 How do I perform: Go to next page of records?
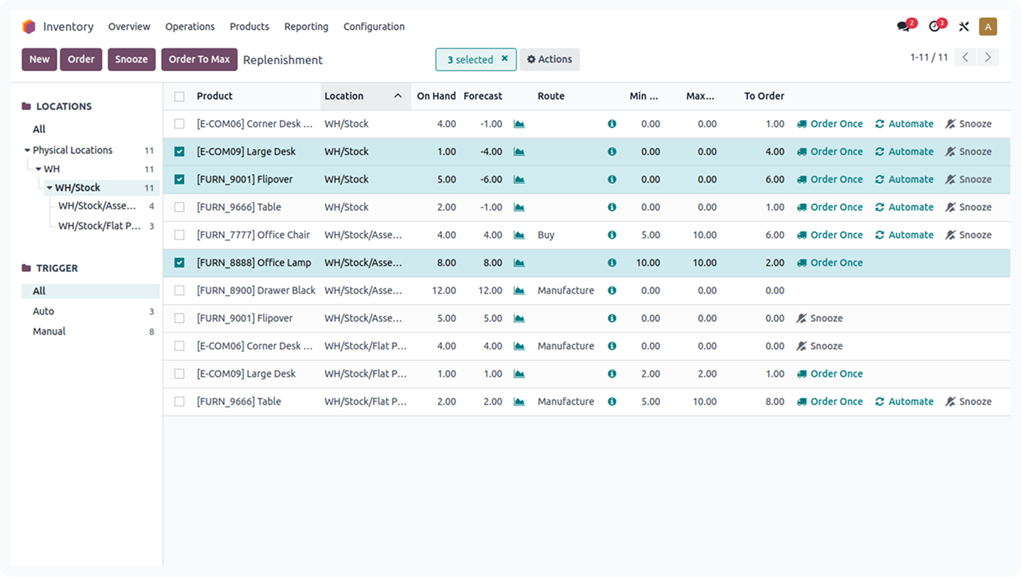pyautogui.click(x=988, y=57)
